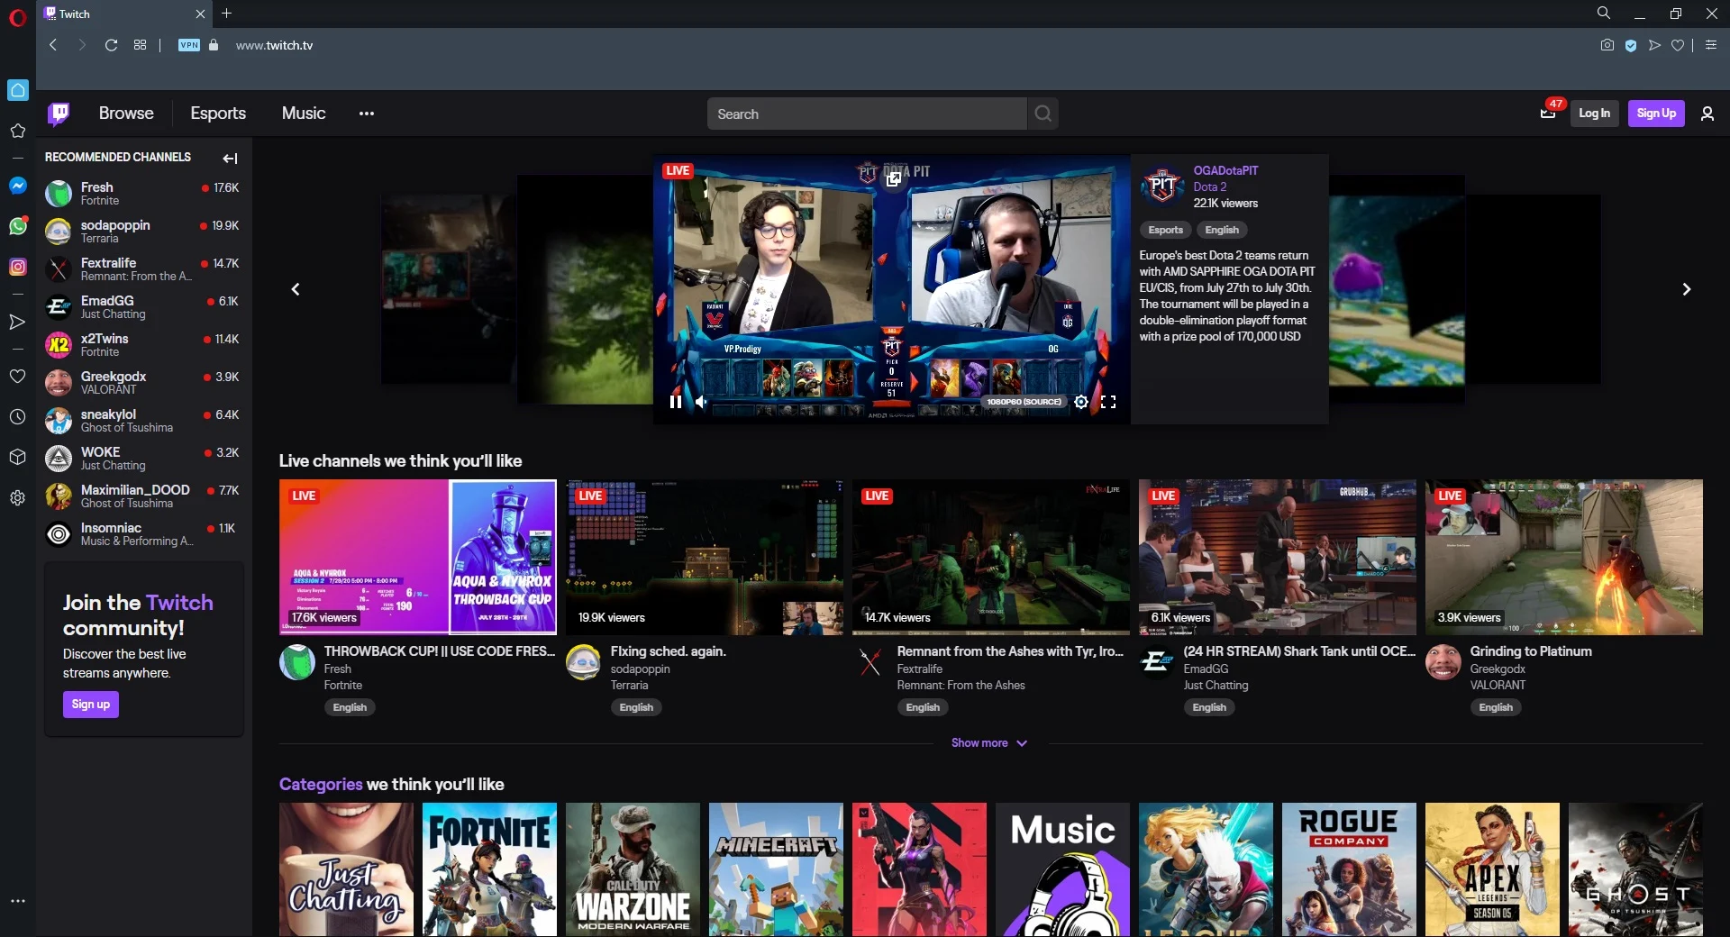Open Opera personal news heart icon
This screenshot has height=937, width=1730.
pyautogui.click(x=17, y=377)
